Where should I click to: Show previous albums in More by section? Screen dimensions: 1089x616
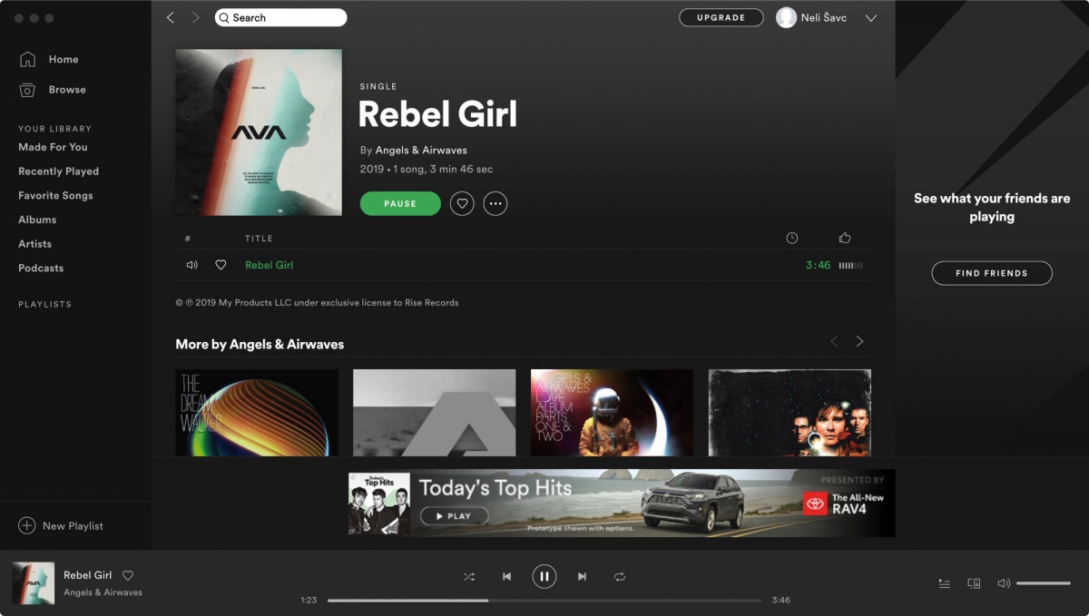[x=834, y=341]
